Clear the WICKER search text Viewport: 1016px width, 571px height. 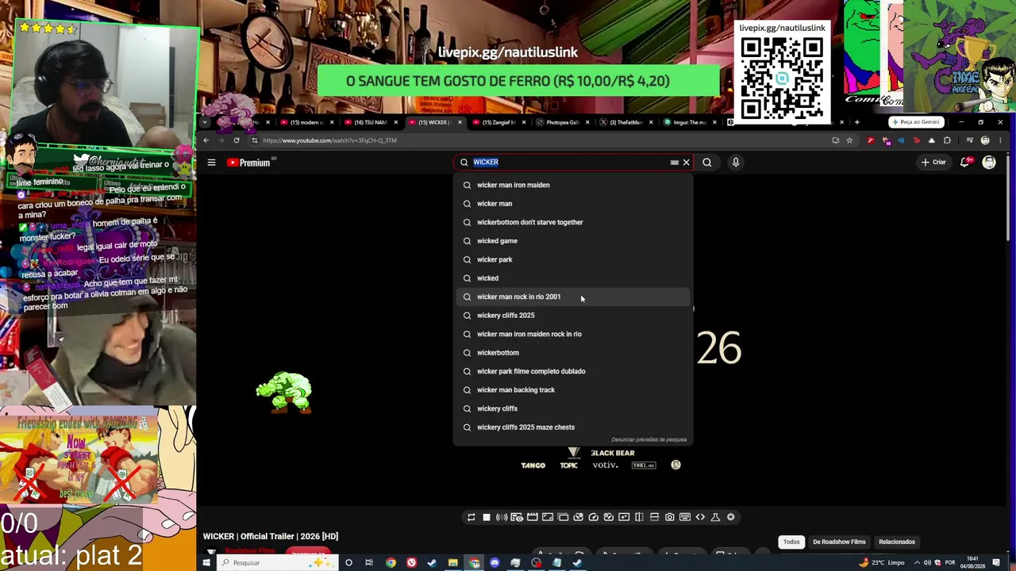click(x=687, y=163)
